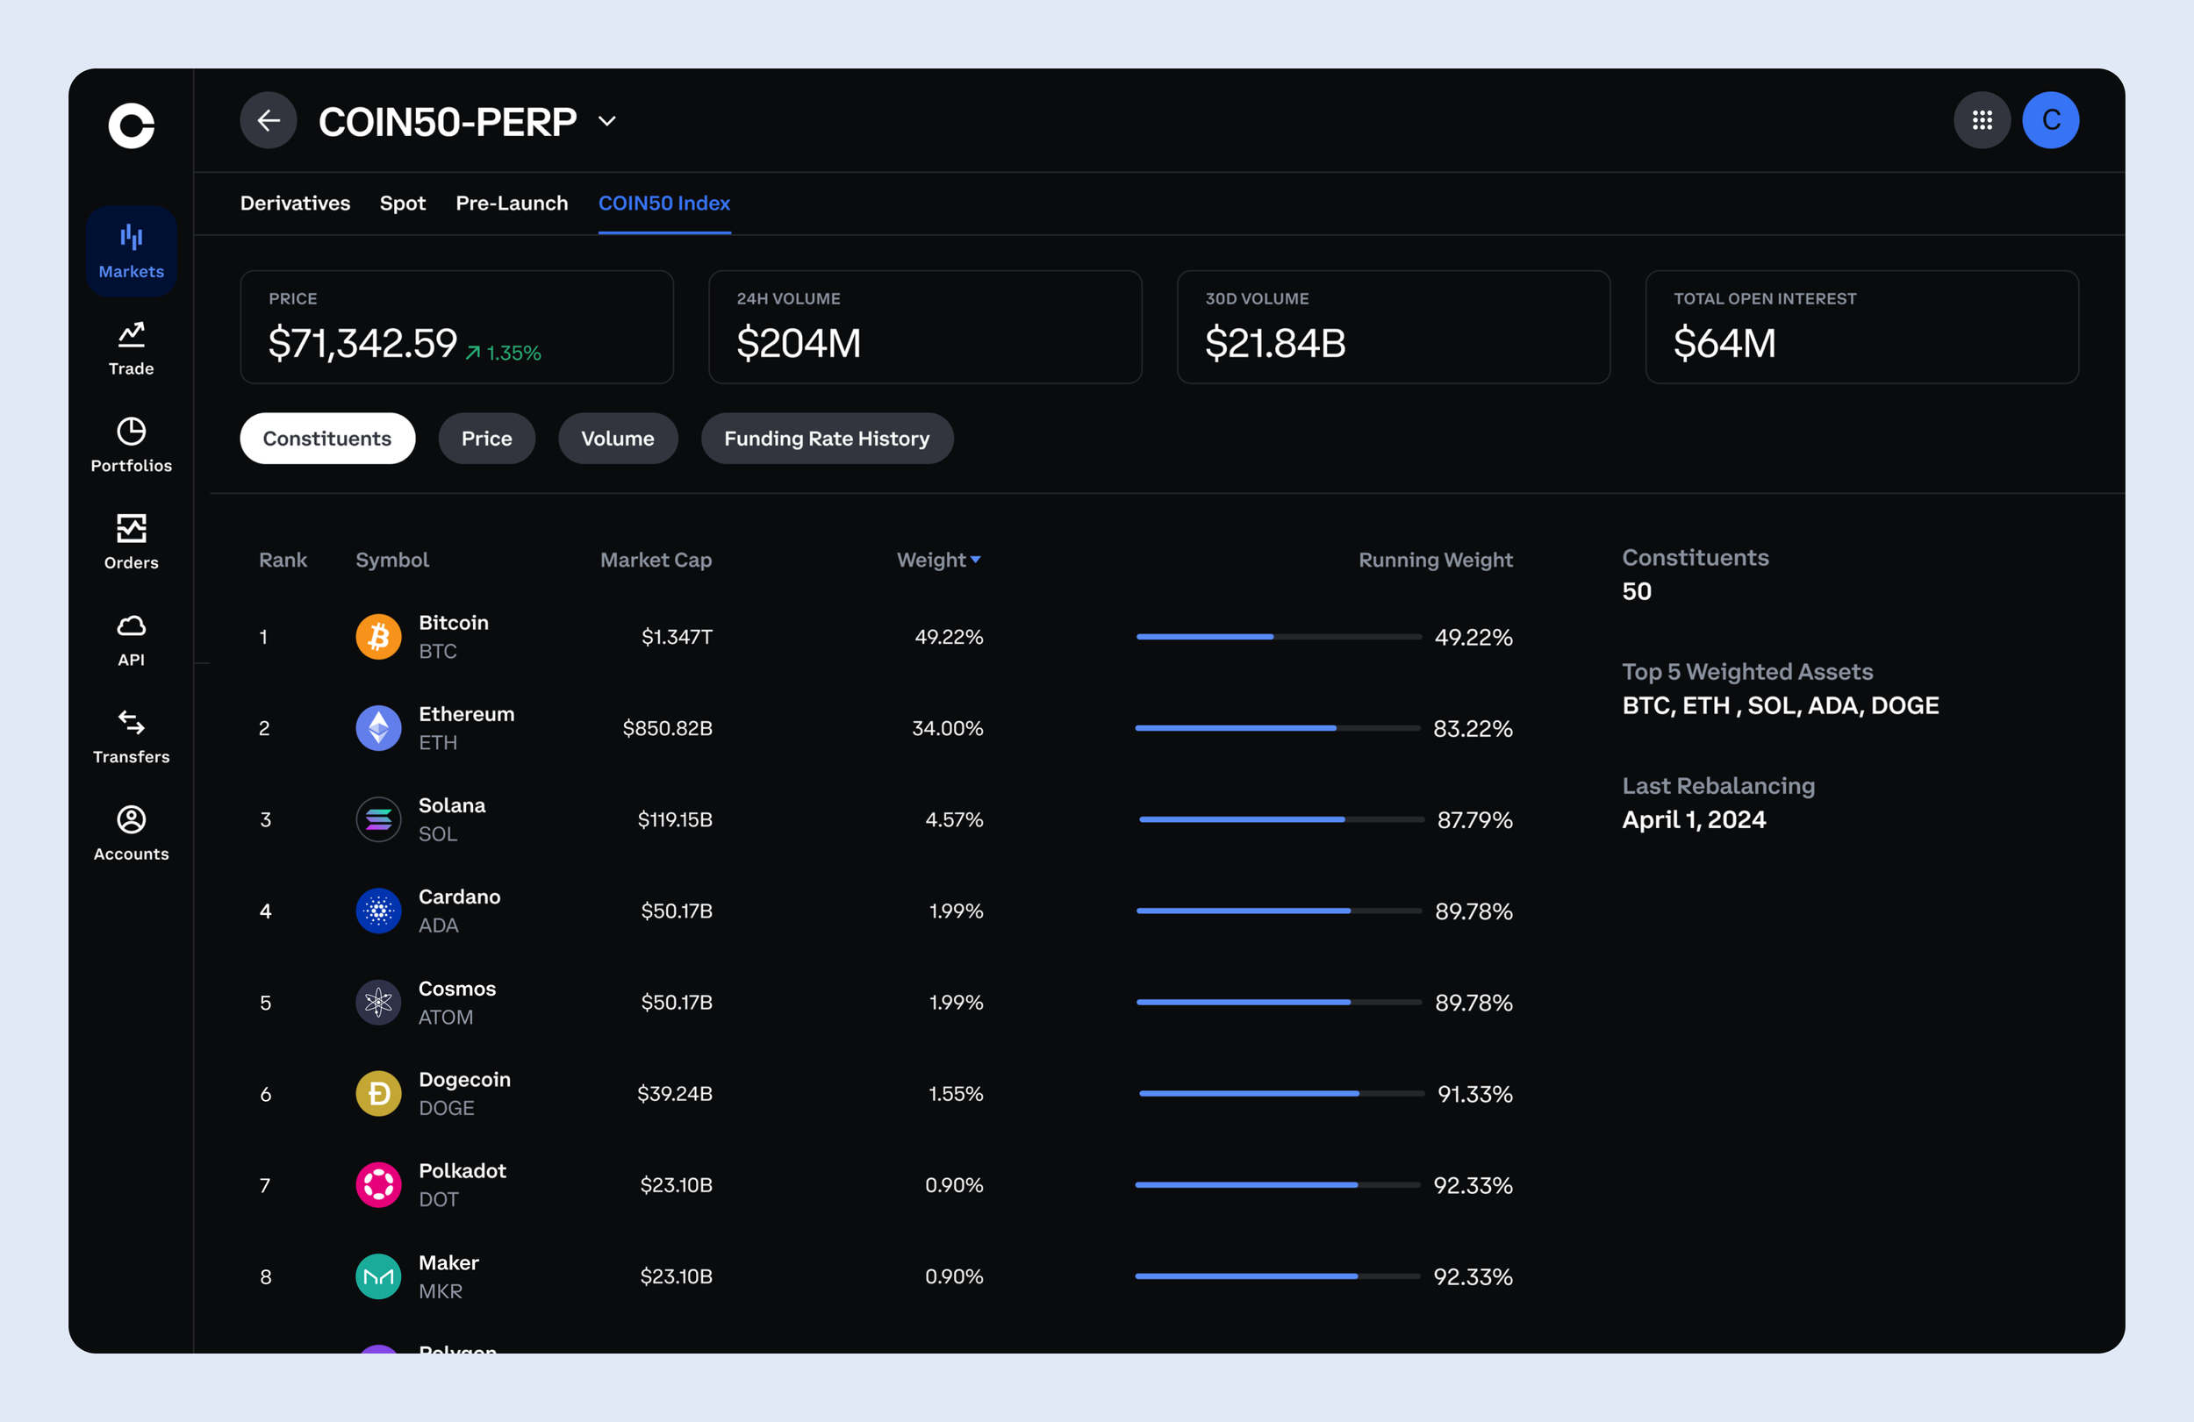Viewport: 2194px width, 1422px height.
Task: Sort table by Weight column arrow
Action: (x=975, y=560)
